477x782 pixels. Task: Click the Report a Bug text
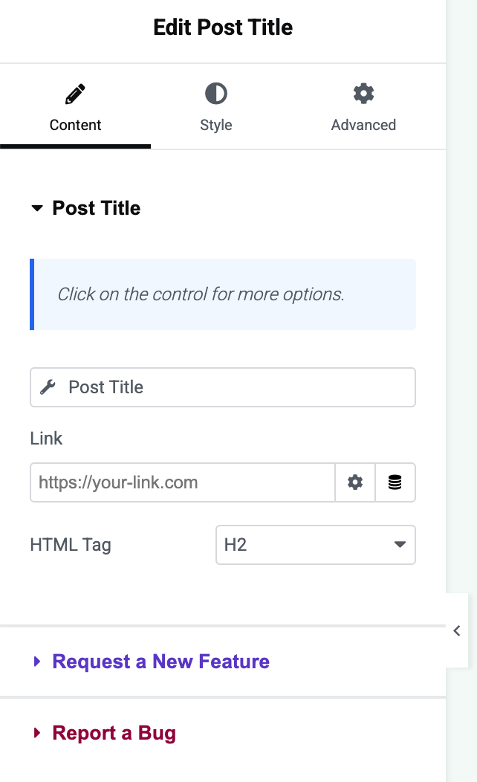(x=114, y=734)
